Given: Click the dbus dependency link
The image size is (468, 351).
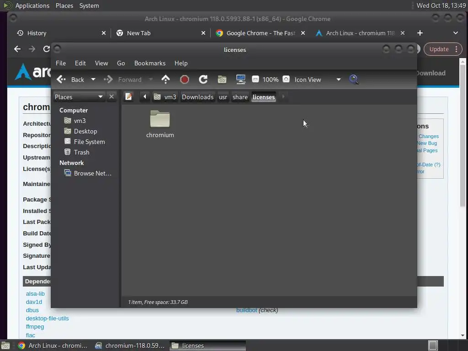Looking at the screenshot, I should [32, 310].
